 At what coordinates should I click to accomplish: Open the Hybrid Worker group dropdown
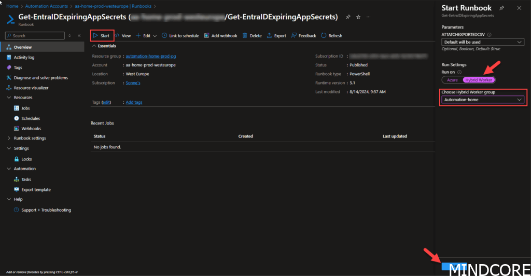[x=482, y=100]
